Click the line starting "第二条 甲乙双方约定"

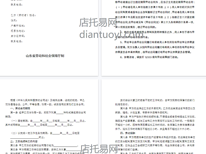pyautogui.click(x=44, y=145)
